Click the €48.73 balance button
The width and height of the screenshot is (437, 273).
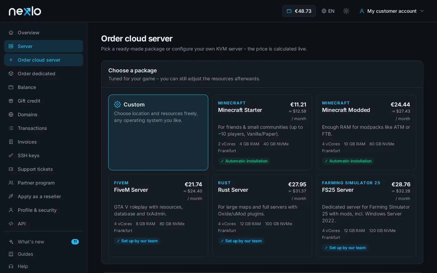tap(299, 11)
